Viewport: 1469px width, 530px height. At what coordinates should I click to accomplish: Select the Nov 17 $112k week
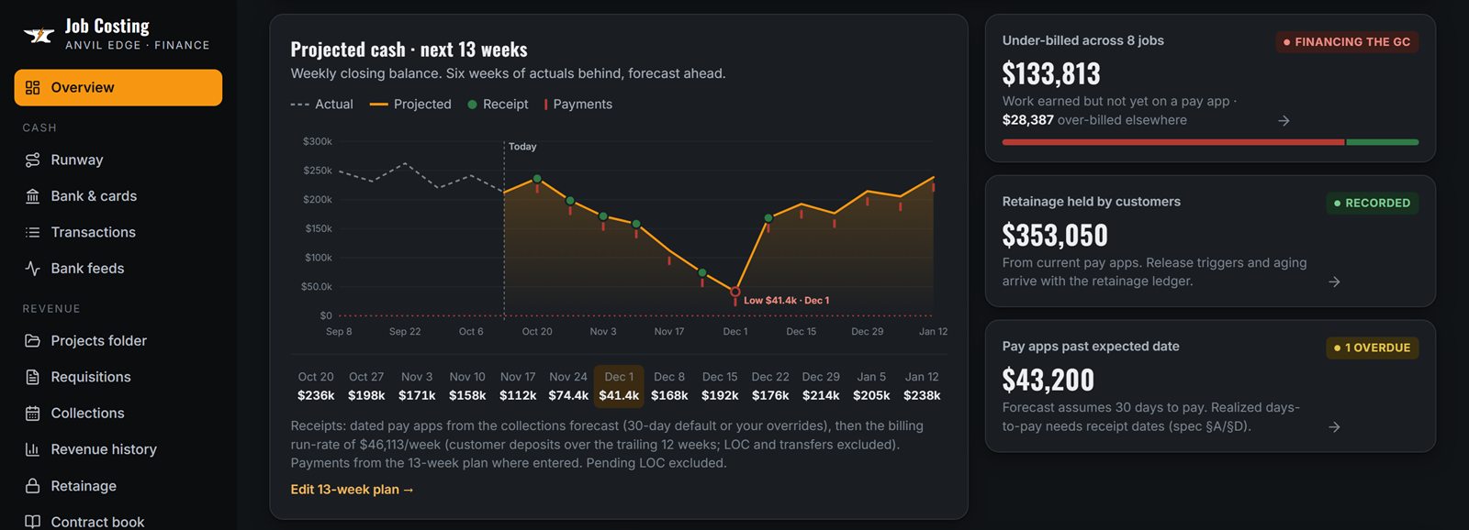(x=518, y=386)
